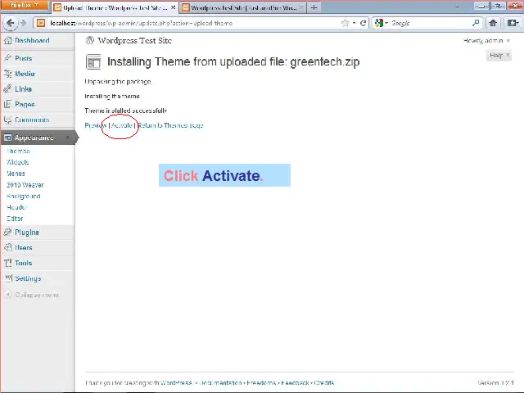
Task: Open 2010 Weaver theme options
Action: (x=25, y=185)
